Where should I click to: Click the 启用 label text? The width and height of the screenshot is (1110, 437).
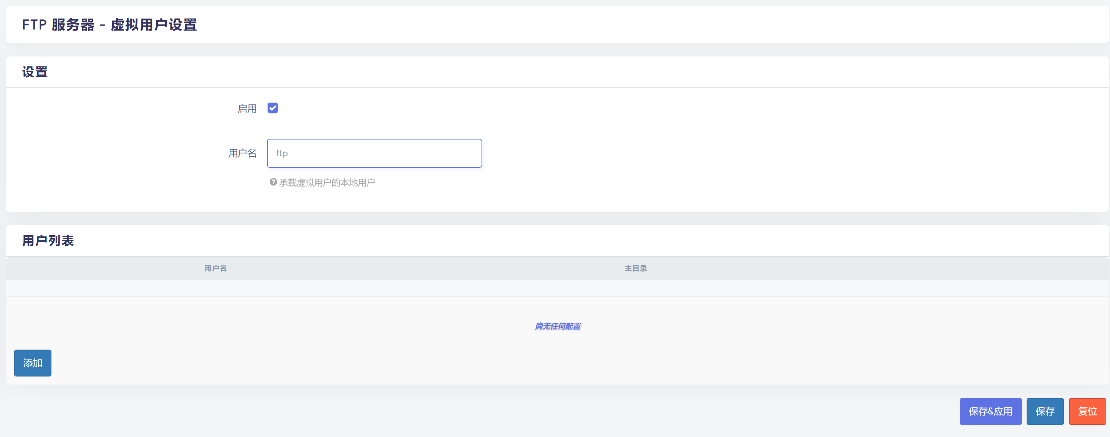coord(247,109)
